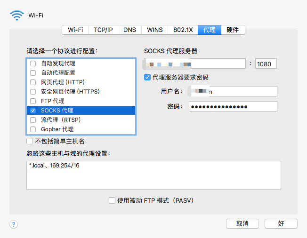Click the help question mark button
The height and width of the screenshot is (238, 307).
coord(14,224)
